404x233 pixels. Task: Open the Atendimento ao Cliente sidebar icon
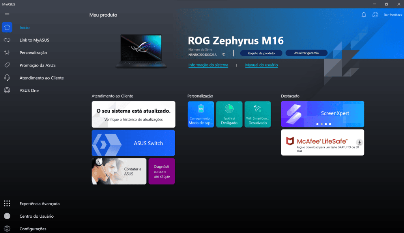coord(7,78)
